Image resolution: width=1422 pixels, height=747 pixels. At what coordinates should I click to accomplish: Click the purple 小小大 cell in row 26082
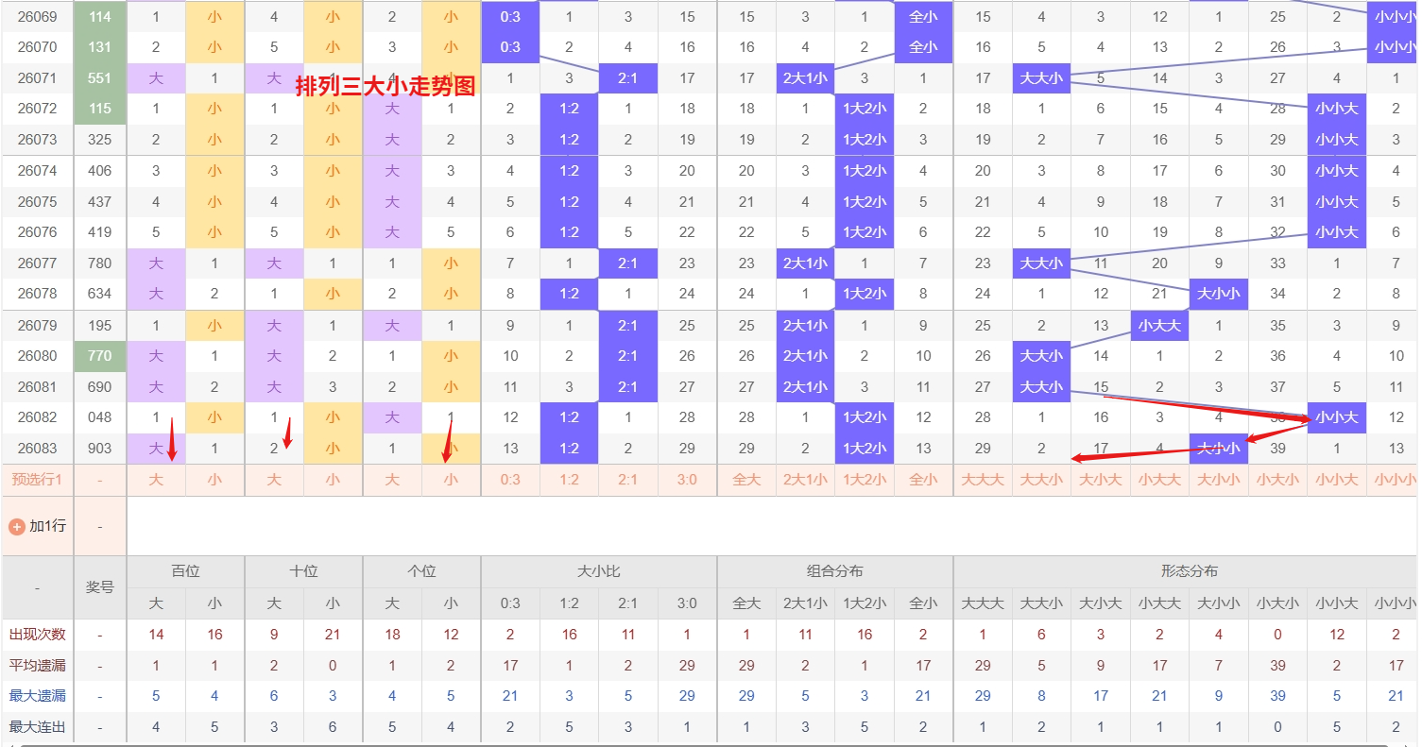(1336, 417)
